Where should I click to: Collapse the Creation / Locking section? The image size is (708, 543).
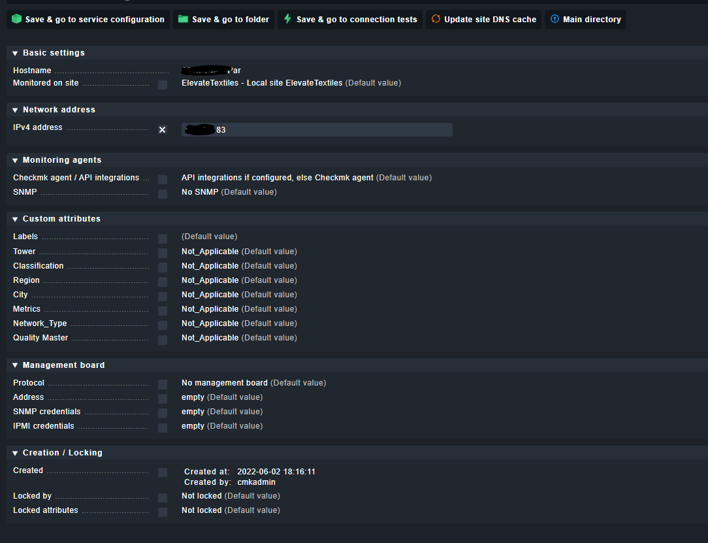14,452
